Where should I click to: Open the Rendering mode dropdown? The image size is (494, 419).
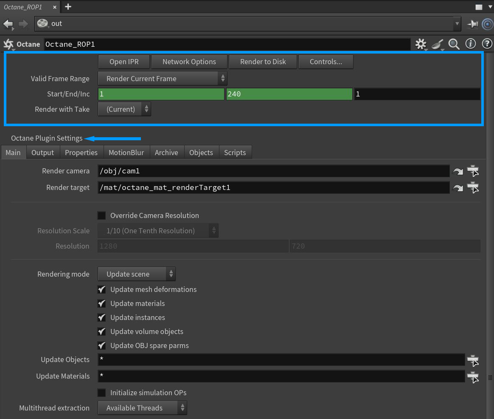coord(137,274)
